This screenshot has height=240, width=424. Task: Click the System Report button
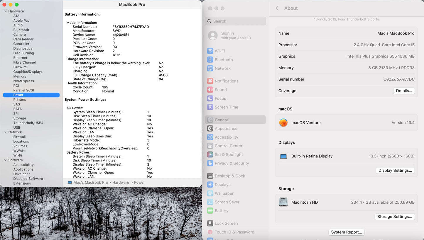pyautogui.click(x=346, y=232)
